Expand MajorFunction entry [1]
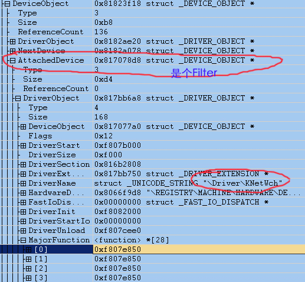This screenshot has width=305, height=282. click(x=28, y=259)
